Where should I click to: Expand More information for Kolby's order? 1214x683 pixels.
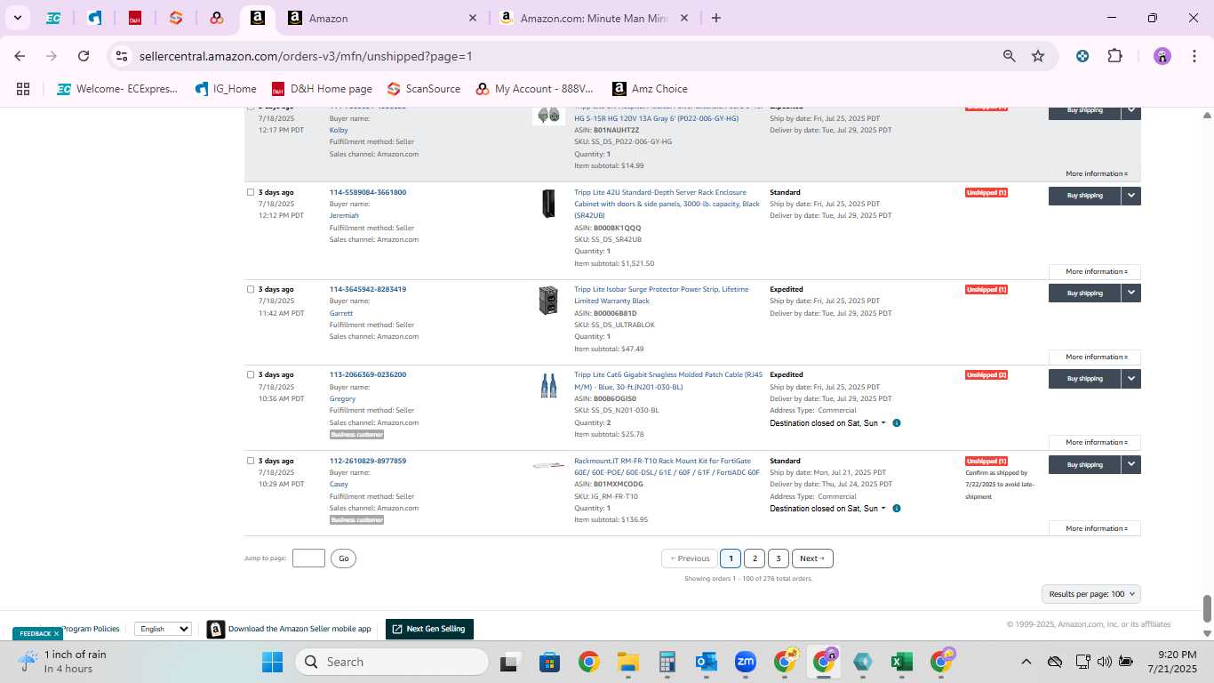click(1095, 173)
